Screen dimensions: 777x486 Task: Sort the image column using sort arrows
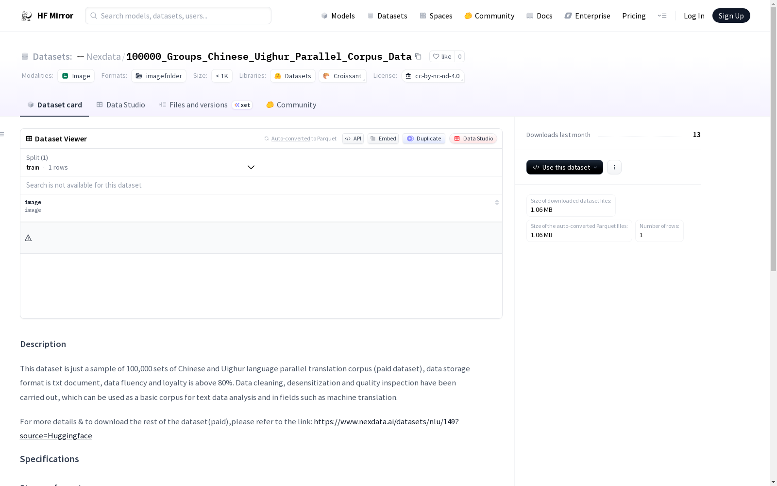pos(497,202)
